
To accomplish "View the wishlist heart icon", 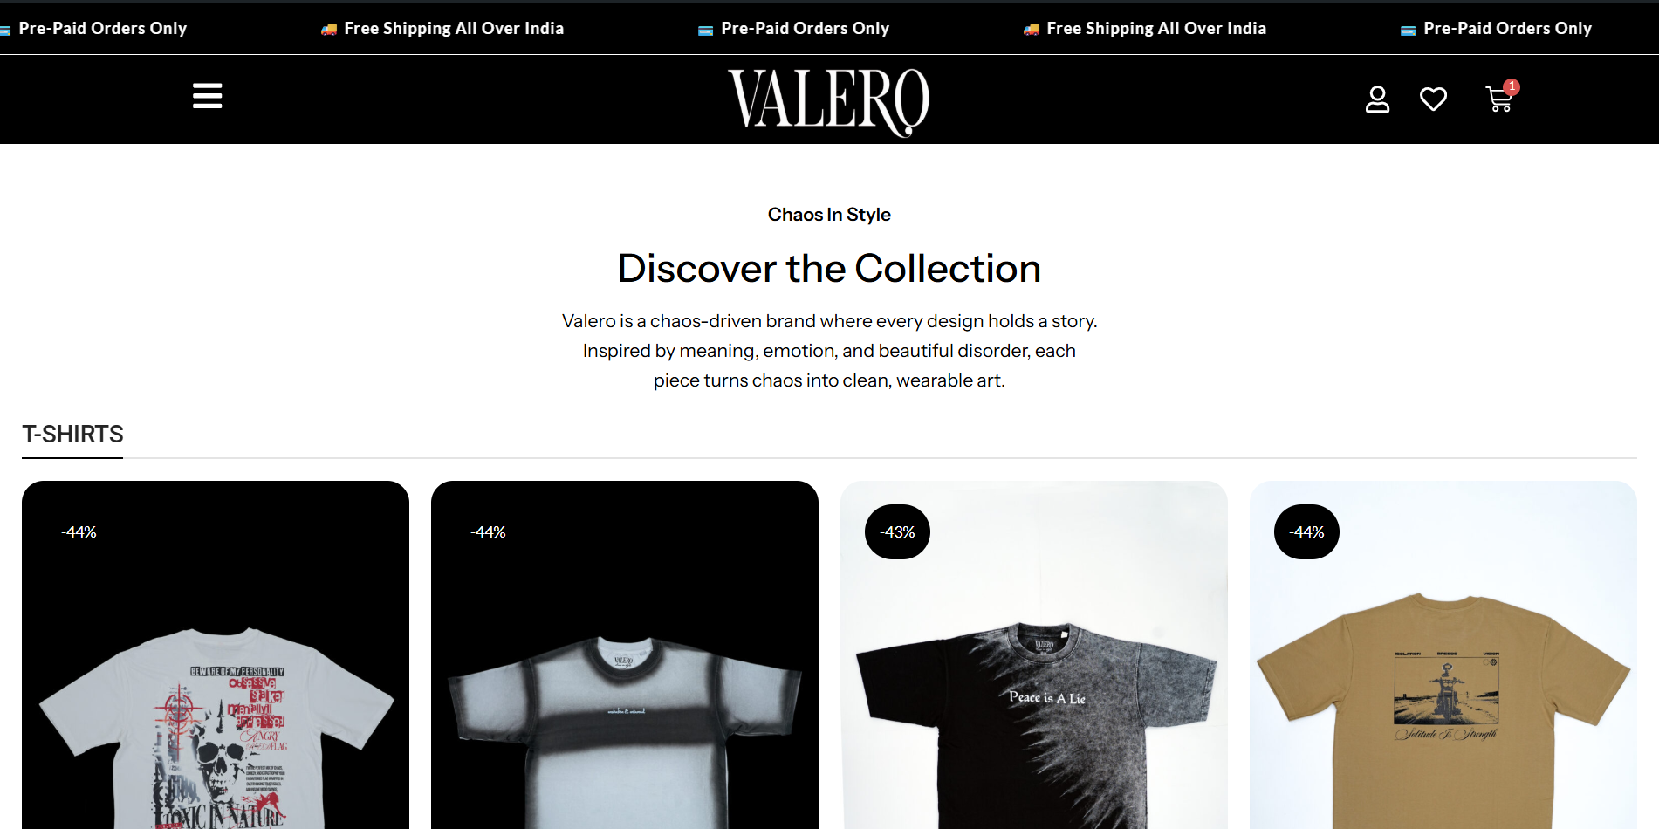I will [x=1433, y=99].
